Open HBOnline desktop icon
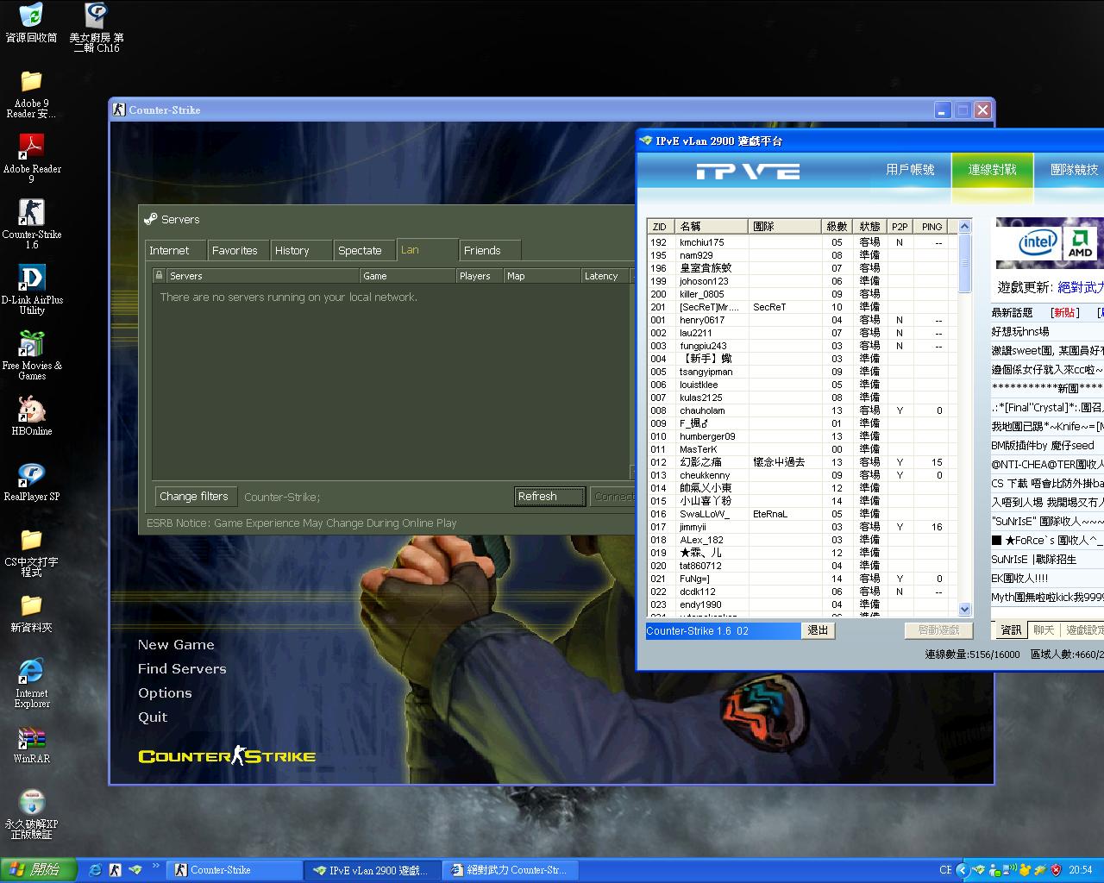Screen dimensions: 1104x883 point(32,410)
